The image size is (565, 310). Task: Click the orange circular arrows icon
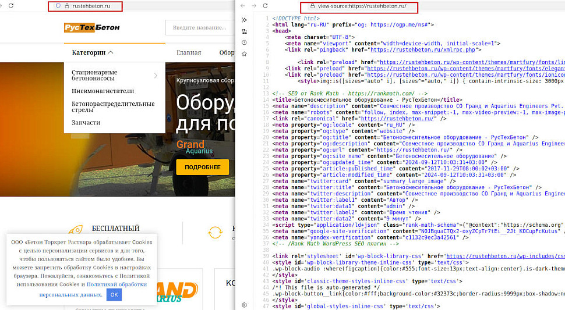click(x=215, y=232)
